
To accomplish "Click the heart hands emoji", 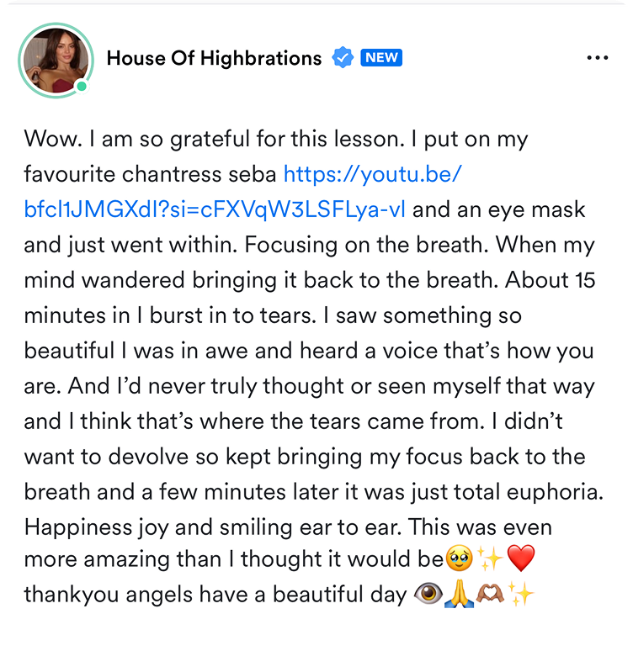I will [490, 594].
